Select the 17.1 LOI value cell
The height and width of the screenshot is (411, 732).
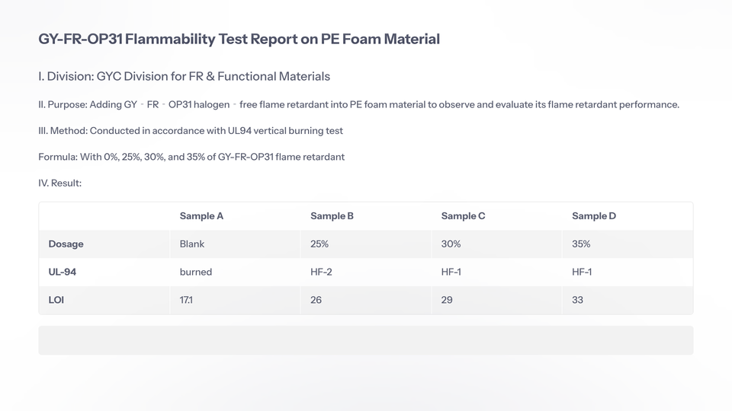[x=186, y=300]
